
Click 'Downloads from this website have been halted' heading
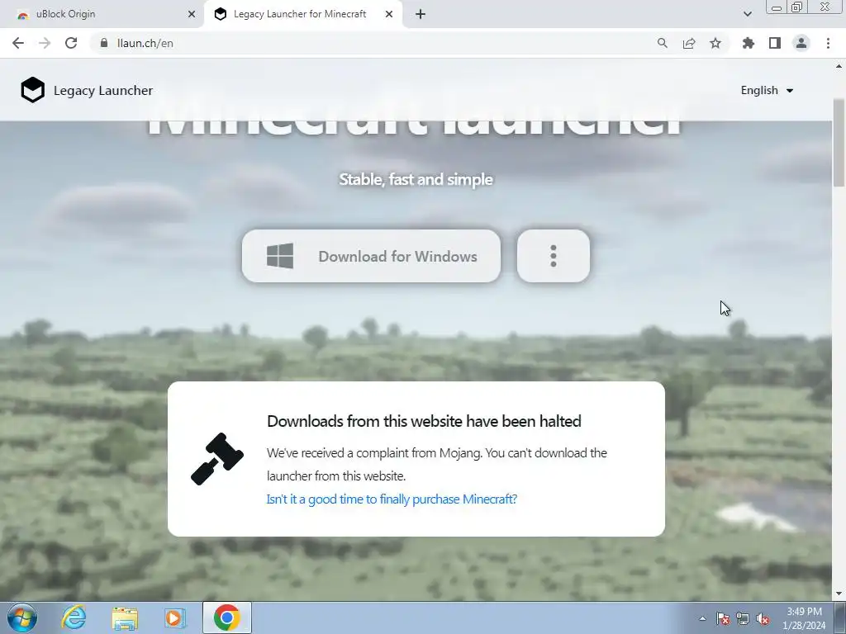[x=424, y=421]
